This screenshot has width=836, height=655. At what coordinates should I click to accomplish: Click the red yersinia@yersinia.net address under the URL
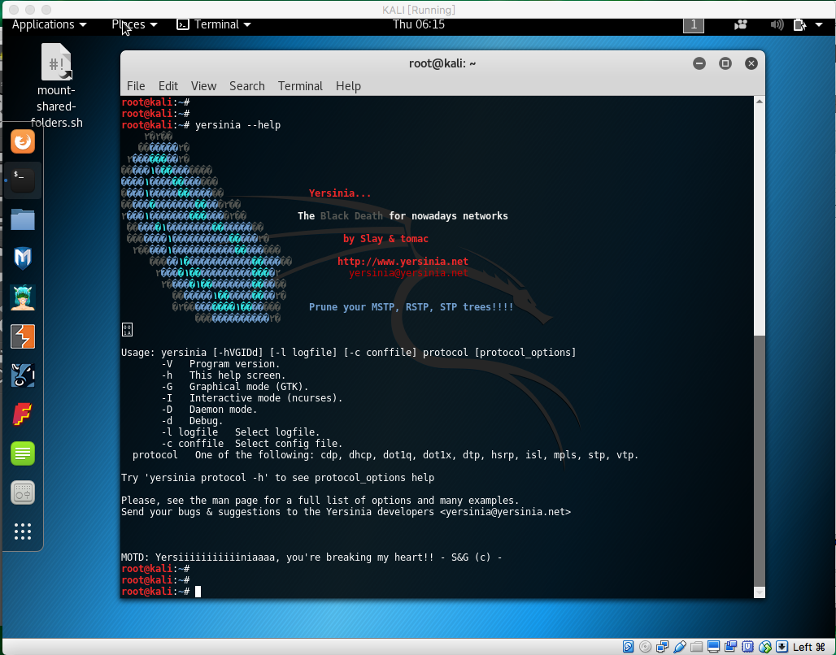click(x=408, y=273)
